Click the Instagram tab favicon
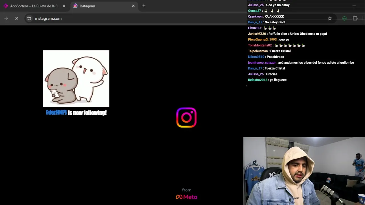365x205 pixels. 75,6
